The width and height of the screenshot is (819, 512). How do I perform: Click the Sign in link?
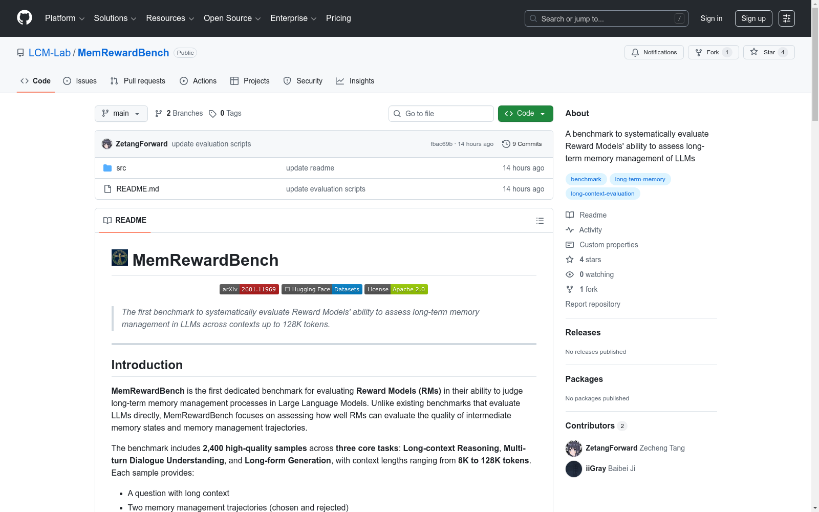712,18
